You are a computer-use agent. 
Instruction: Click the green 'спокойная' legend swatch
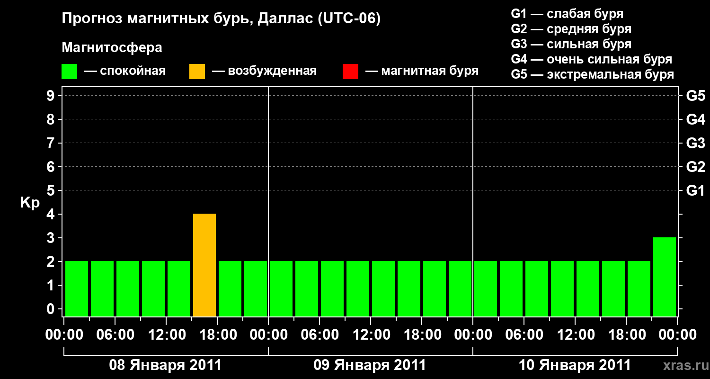[69, 72]
